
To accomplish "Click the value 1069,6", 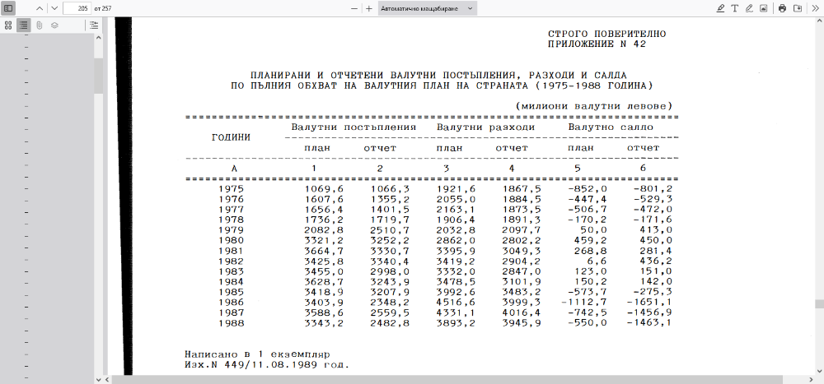I will tap(324, 189).
